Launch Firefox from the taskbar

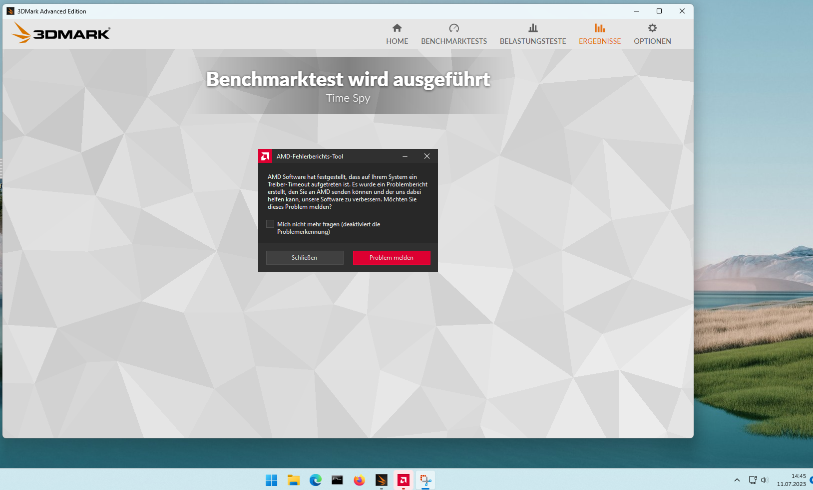[x=360, y=480]
